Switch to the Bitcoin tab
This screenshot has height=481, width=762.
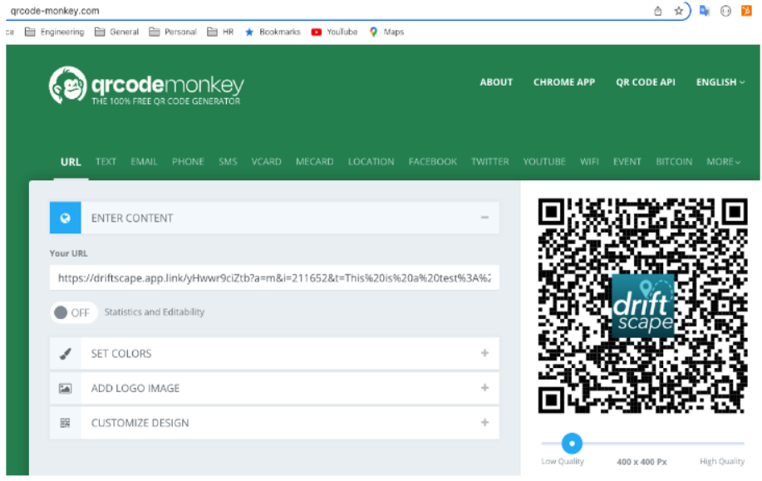coord(674,162)
